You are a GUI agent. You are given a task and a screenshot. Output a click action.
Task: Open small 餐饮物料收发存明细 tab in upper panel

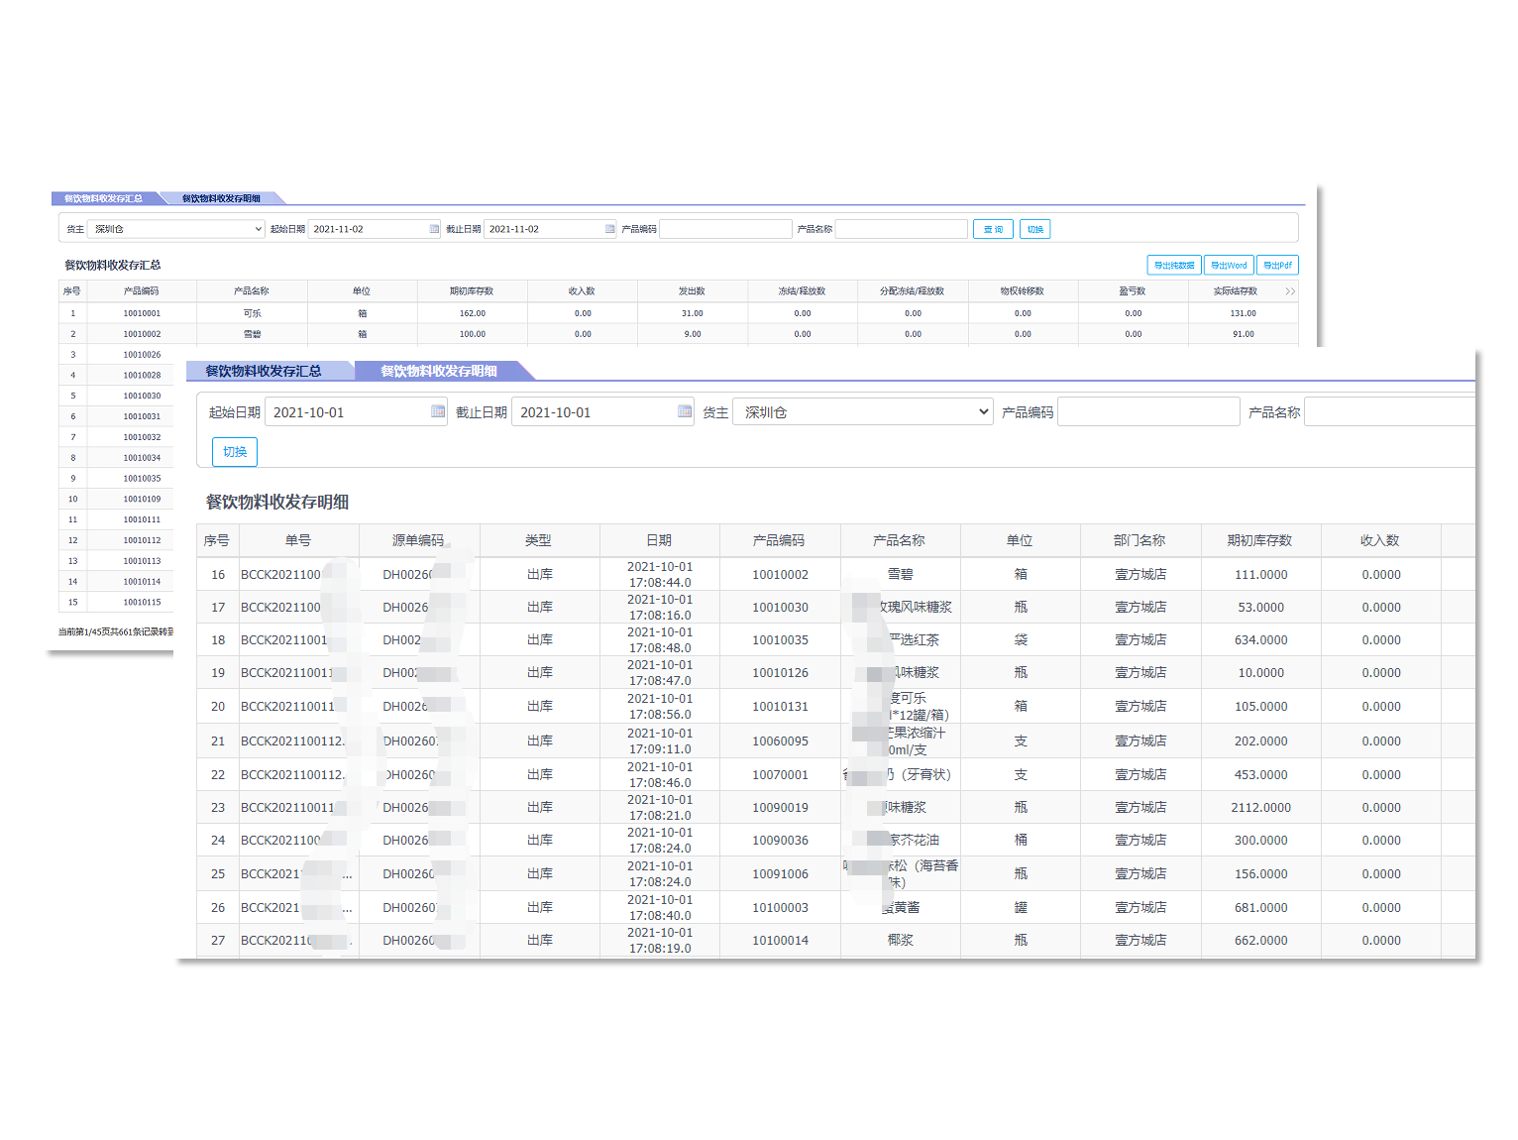(x=221, y=198)
